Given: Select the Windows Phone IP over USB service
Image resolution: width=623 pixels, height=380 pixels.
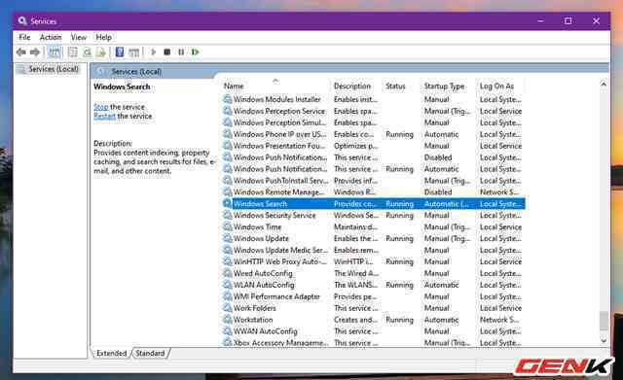Looking at the screenshot, I should click(x=374, y=134).
